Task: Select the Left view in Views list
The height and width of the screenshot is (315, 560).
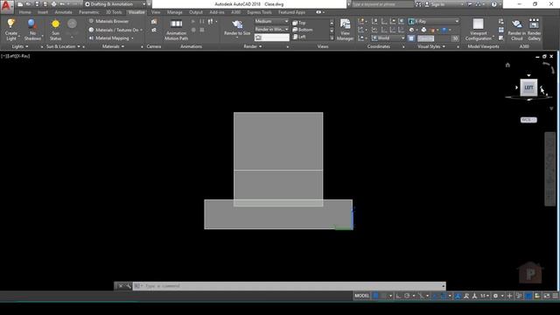Action: (x=299, y=37)
